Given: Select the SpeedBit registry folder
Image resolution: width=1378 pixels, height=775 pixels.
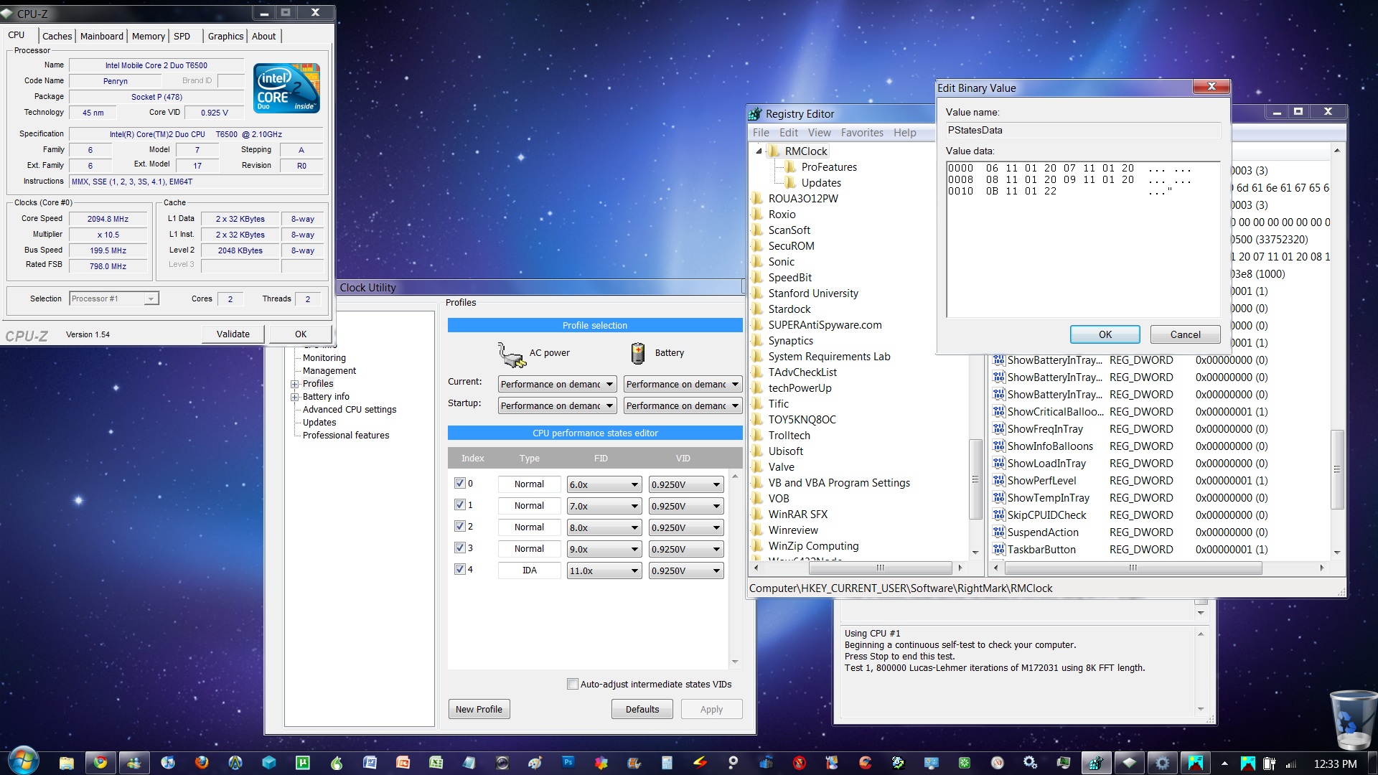Looking at the screenshot, I should click(789, 278).
